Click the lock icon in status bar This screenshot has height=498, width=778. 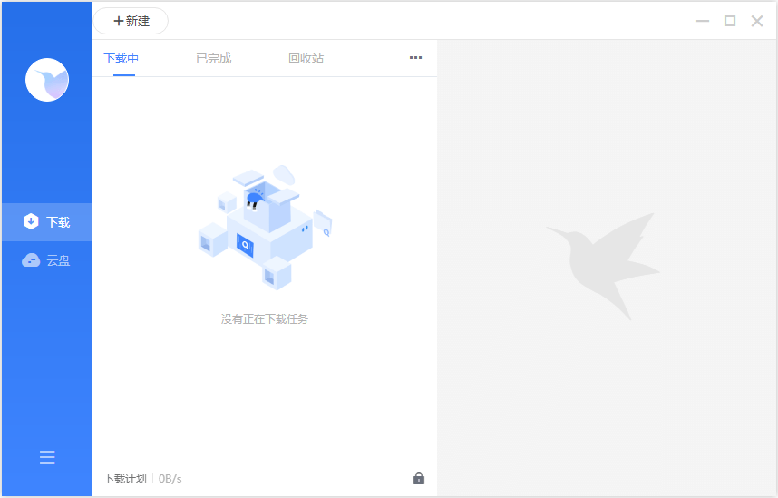[x=418, y=478]
